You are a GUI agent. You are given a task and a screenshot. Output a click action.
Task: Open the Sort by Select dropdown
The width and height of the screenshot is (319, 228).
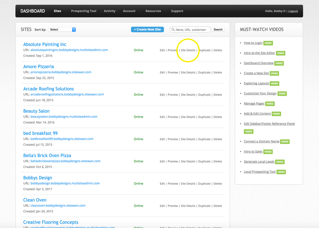point(62,30)
